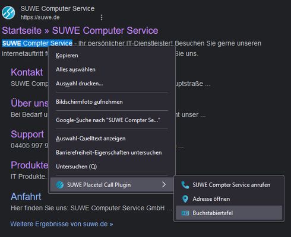Open the Support sitelink
The height and width of the screenshot is (237, 291).
point(27,134)
